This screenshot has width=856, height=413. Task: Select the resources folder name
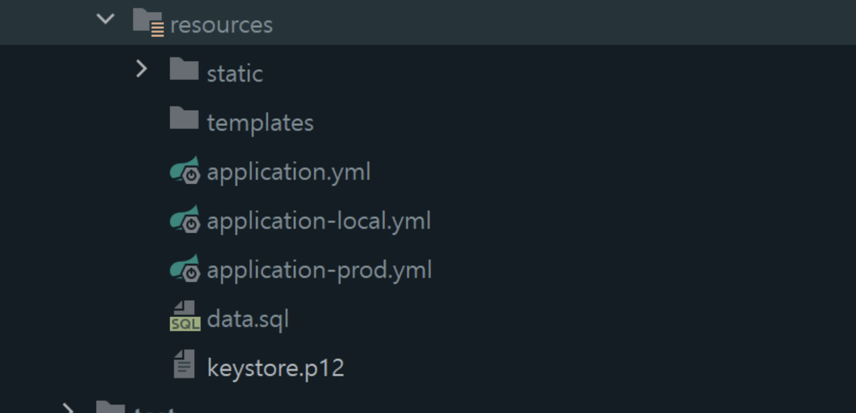tap(221, 25)
